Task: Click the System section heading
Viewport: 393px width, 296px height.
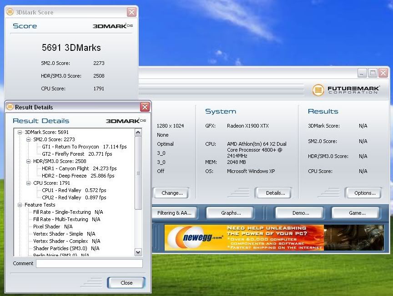Action: (x=221, y=111)
